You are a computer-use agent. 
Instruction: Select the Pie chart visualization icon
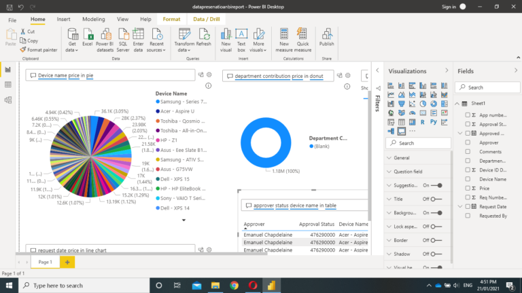point(423,104)
